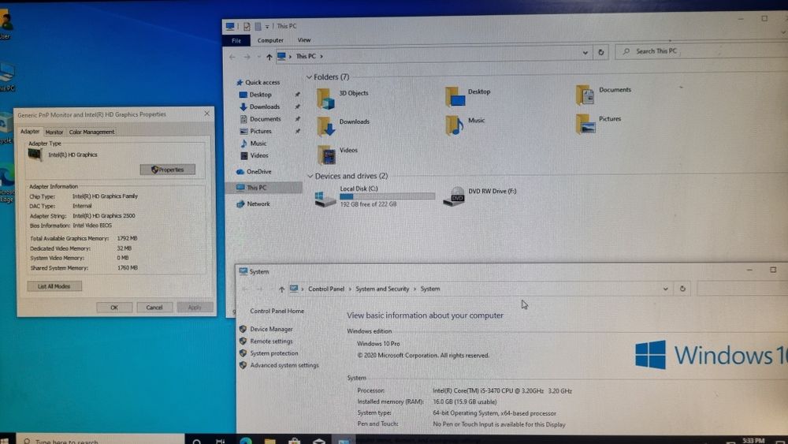Launch Microsoft Edge from the taskbar
Viewport: 788px width, 444px height.
click(x=246, y=441)
